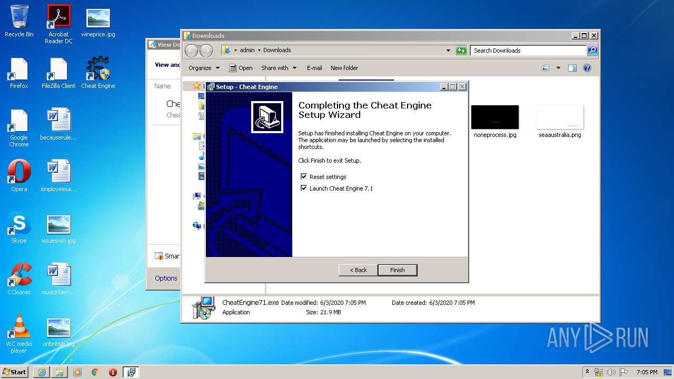Click the Downloads breadcrumb in address bar

pyautogui.click(x=277, y=51)
